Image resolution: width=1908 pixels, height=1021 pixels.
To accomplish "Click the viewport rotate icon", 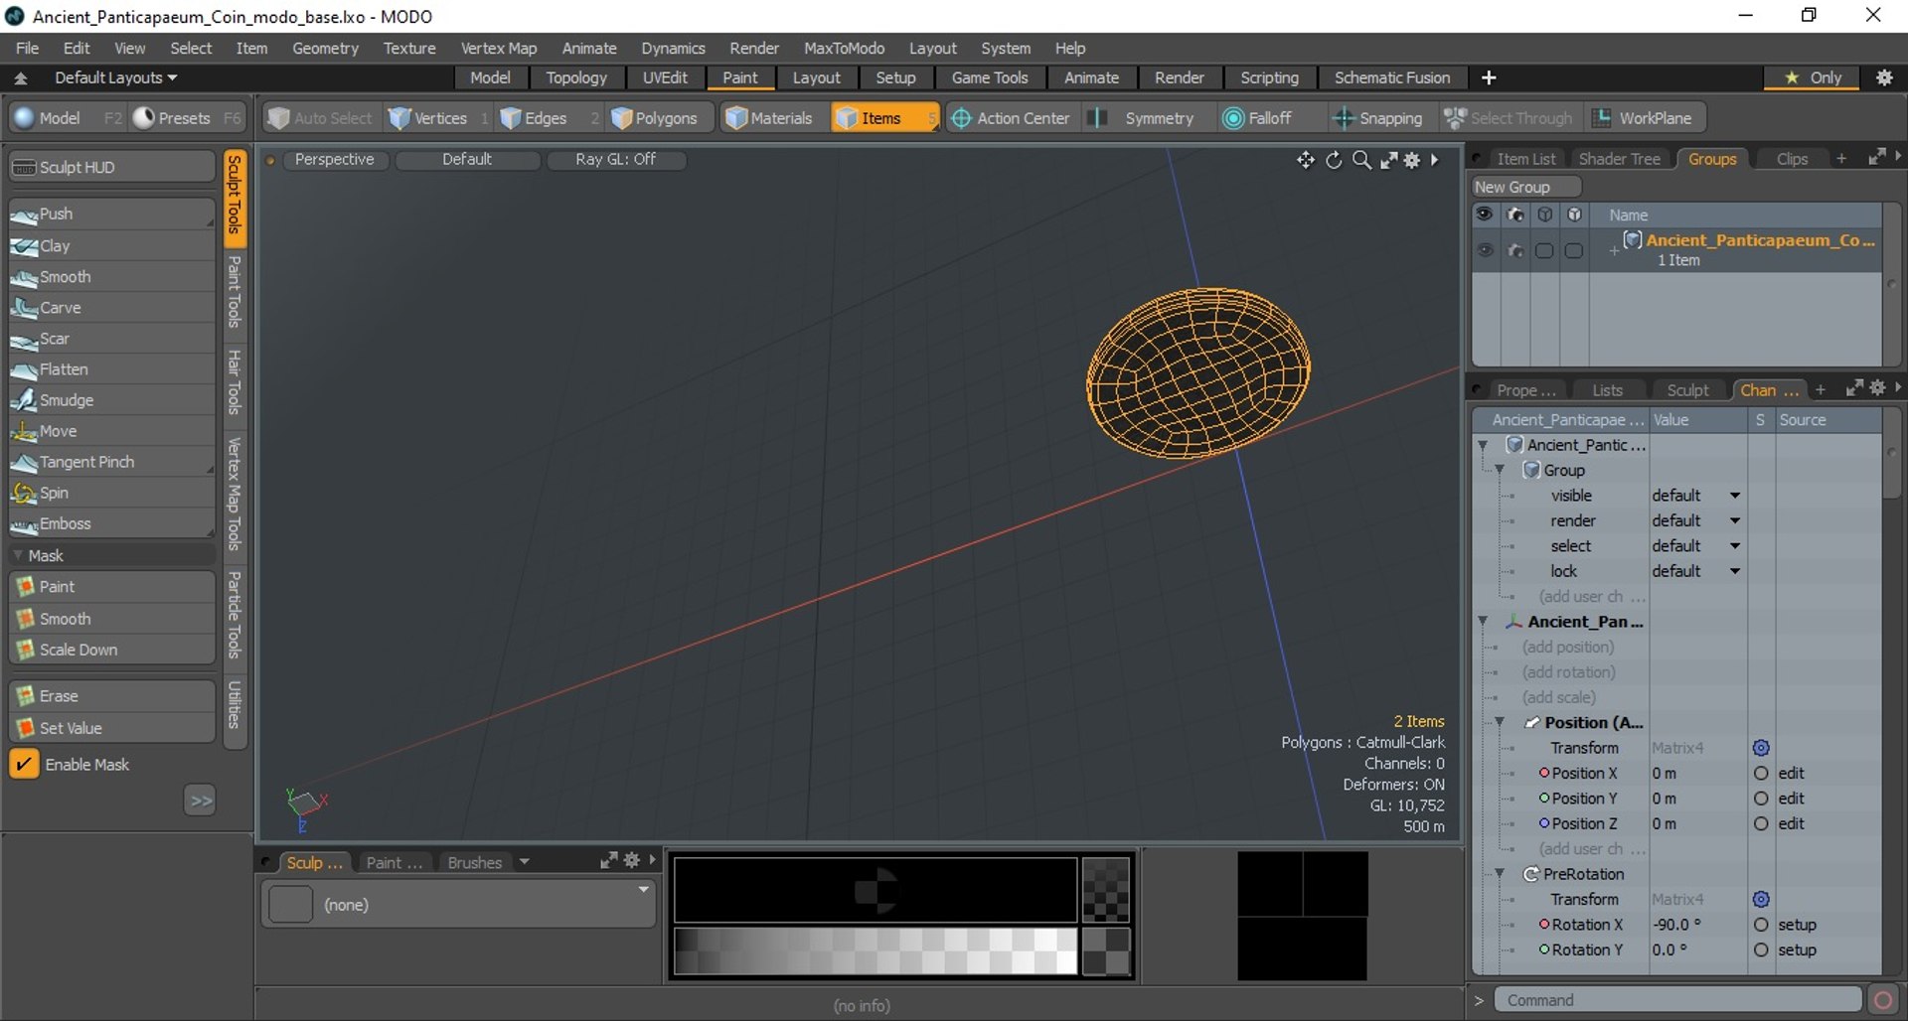I will [x=1334, y=160].
